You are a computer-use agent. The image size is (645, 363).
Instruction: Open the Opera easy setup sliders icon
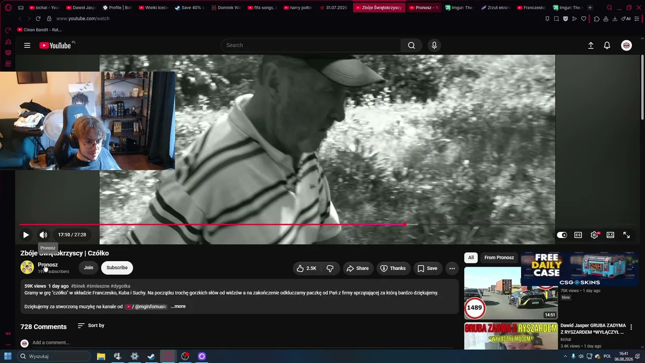click(x=637, y=19)
